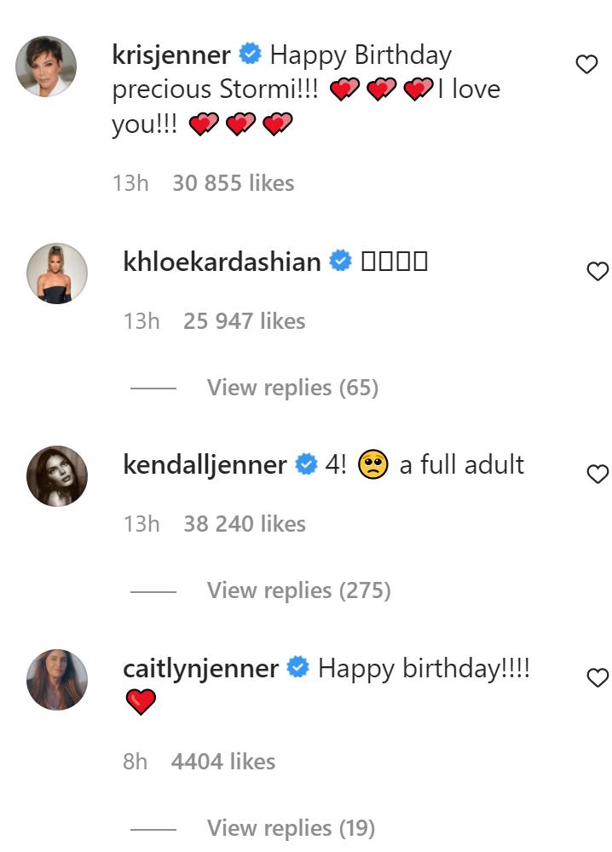Open caitlynjenner's profile picture
Viewport: 612px width, 852px height.
[57, 679]
